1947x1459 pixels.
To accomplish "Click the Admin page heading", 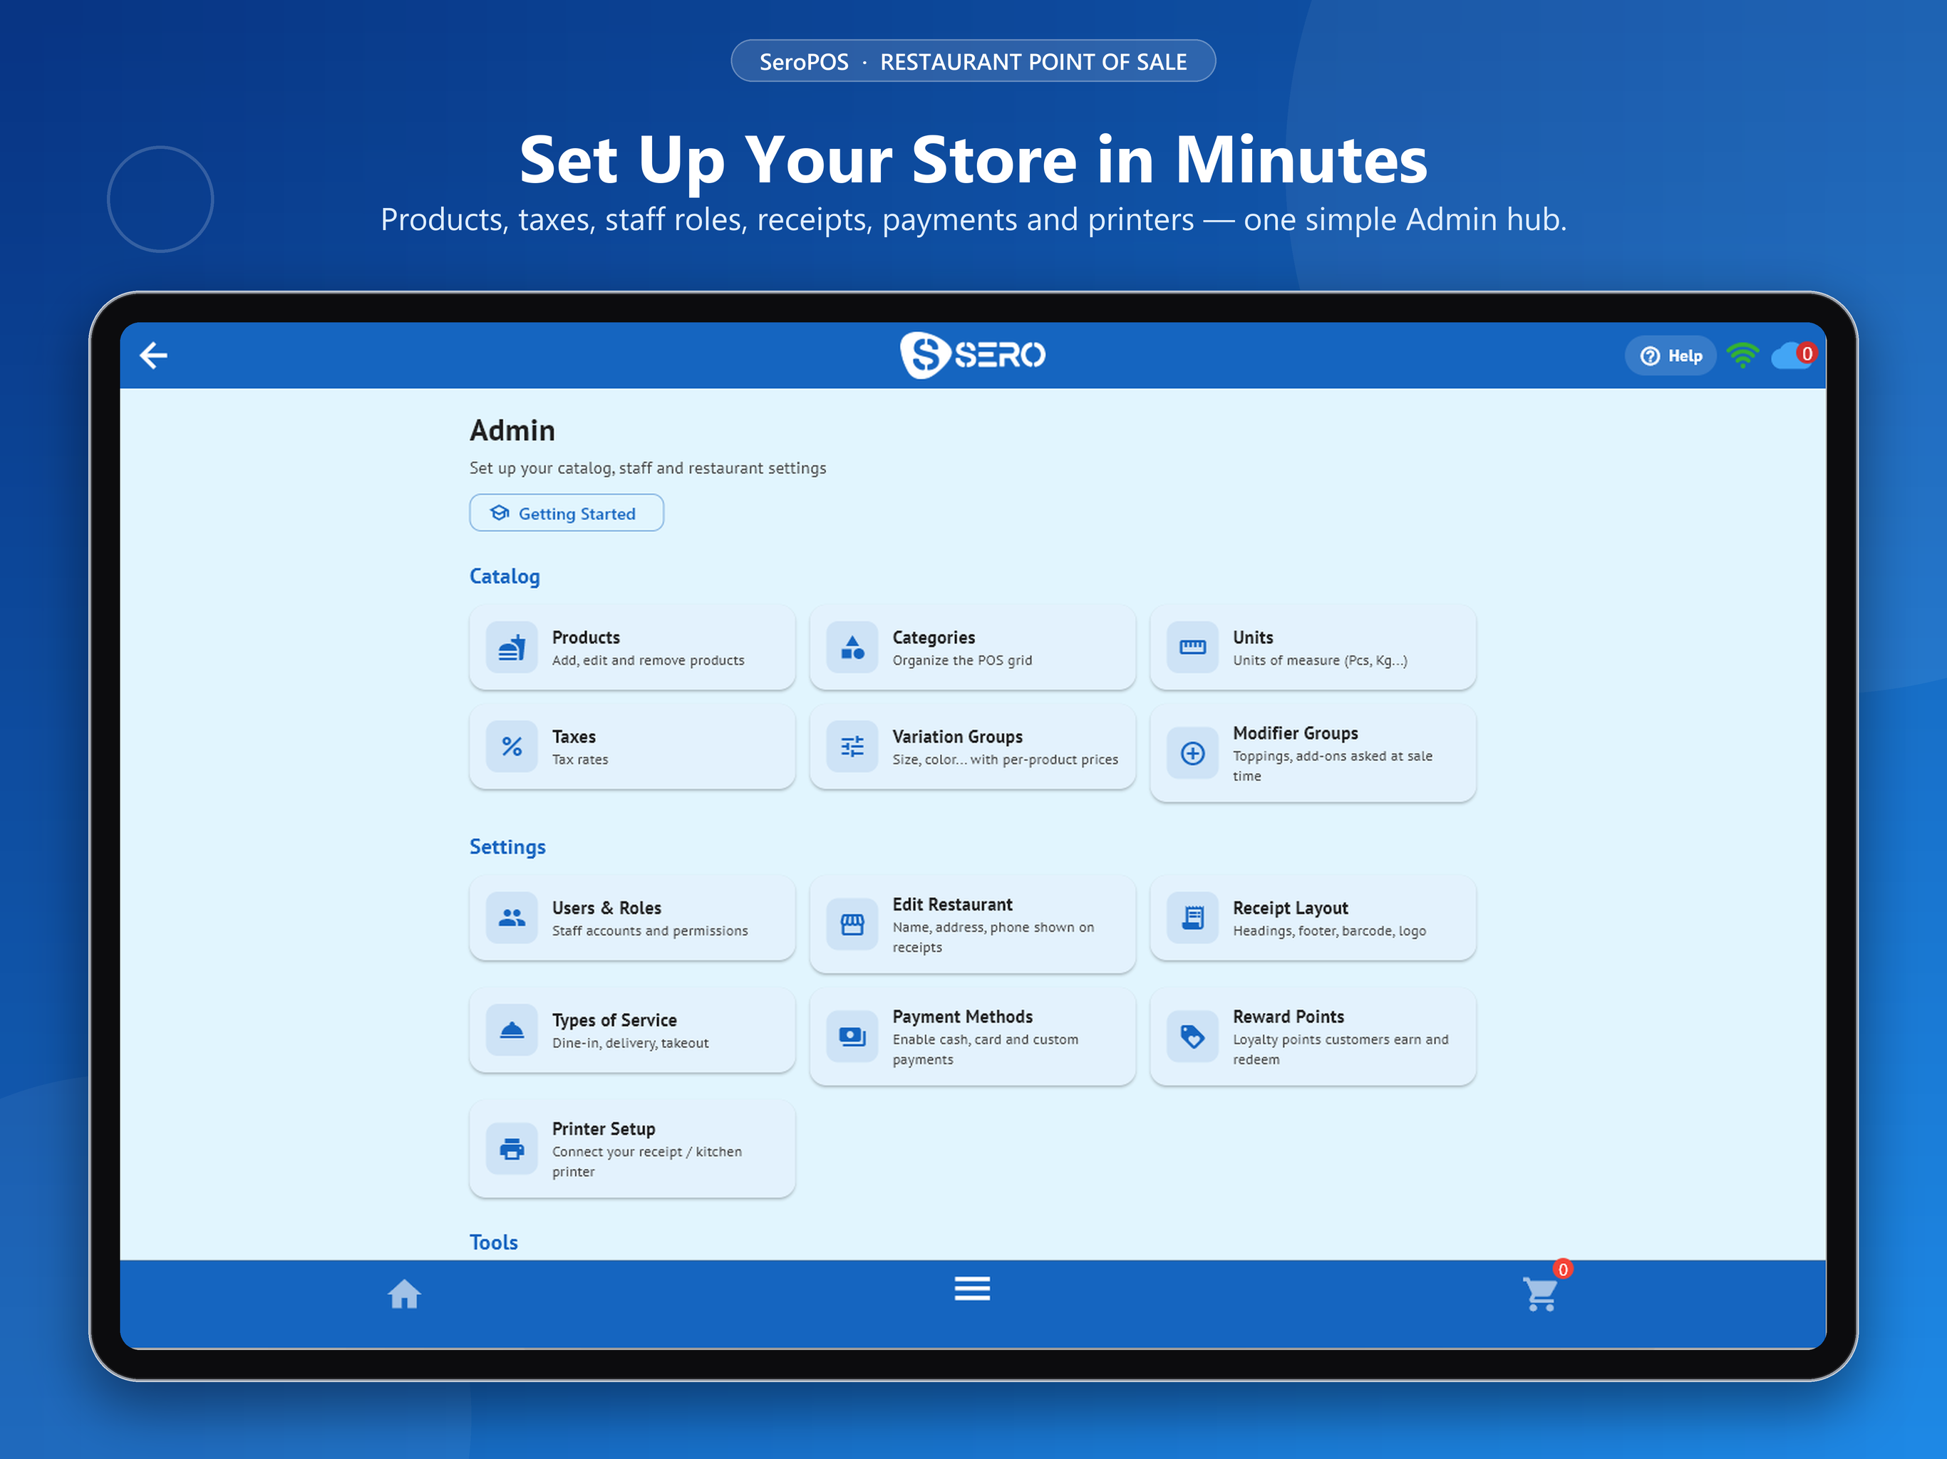I will (x=512, y=430).
